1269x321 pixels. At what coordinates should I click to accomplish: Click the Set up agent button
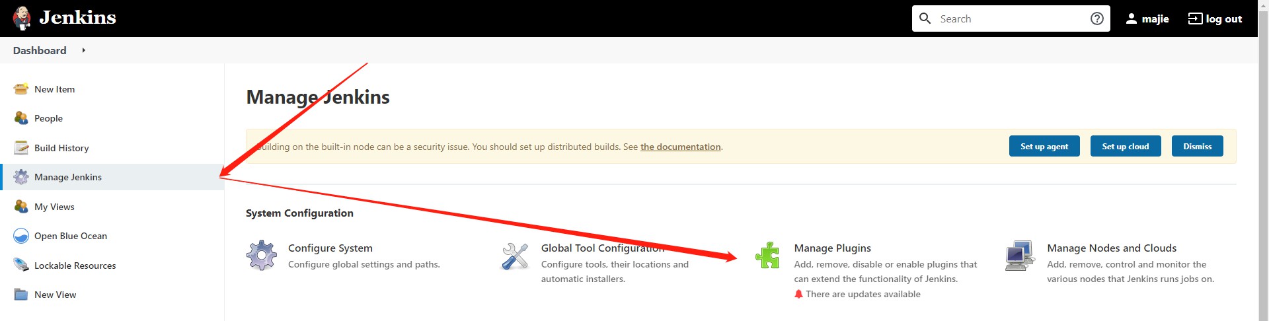point(1044,146)
